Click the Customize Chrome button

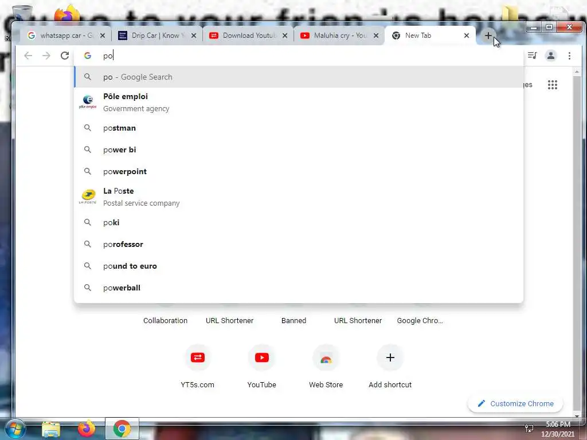tap(515, 404)
